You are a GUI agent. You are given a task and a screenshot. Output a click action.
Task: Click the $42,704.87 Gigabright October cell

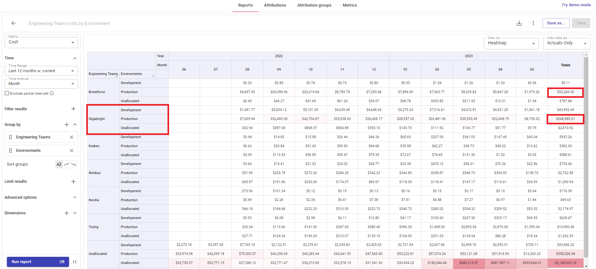click(x=310, y=119)
